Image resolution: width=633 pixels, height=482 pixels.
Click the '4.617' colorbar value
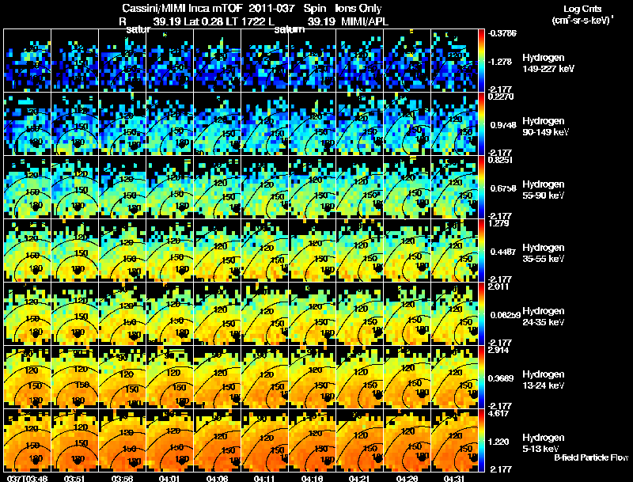[x=498, y=413]
